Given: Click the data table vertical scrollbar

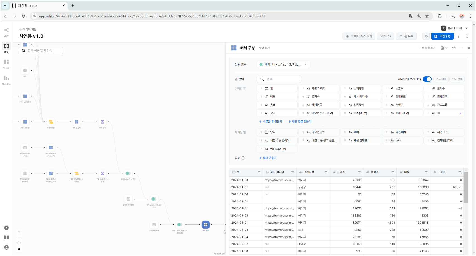Looking at the screenshot, I should pos(466,187).
